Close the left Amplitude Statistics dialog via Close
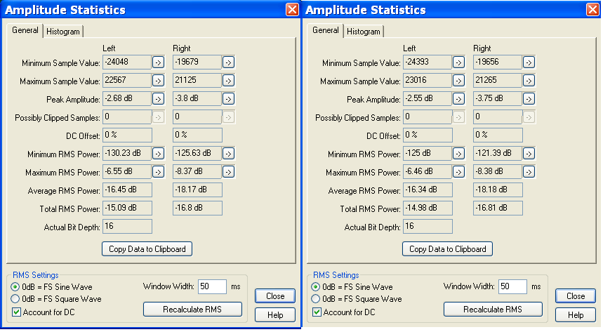603x332 pixels. [x=275, y=296]
